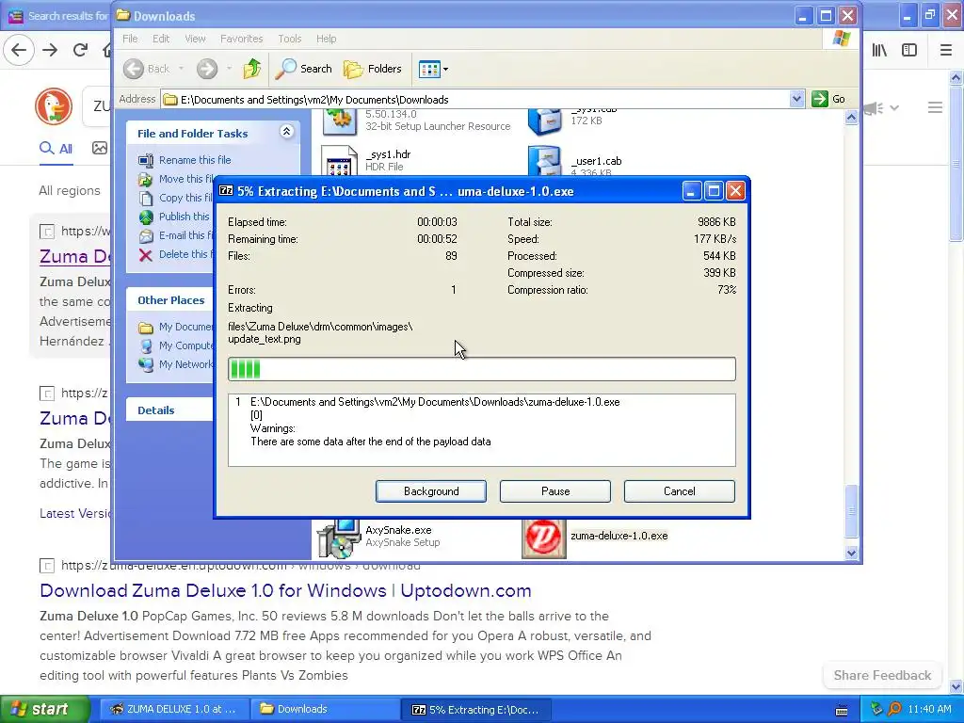Image resolution: width=964 pixels, height=723 pixels.
Task: Open the View menu in Downloads window
Action: pos(195,39)
